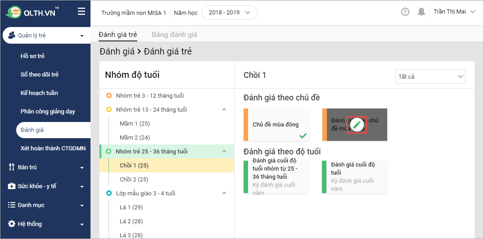This screenshot has height=239, width=484.
Task: Switch to the Bảng đánh giá tab
Action: coord(174,34)
